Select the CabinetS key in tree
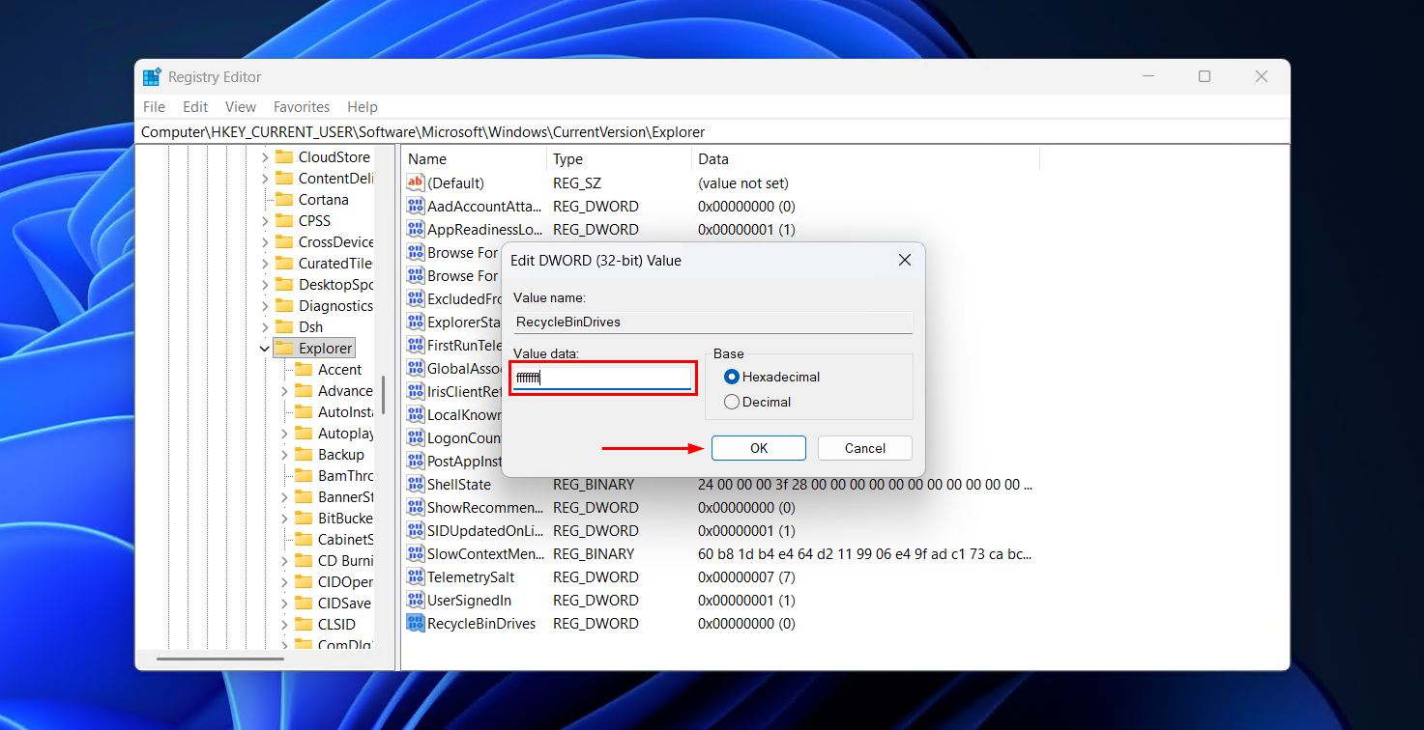Image resolution: width=1424 pixels, height=730 pixels. pyautogui.click(x=345, y=539)
